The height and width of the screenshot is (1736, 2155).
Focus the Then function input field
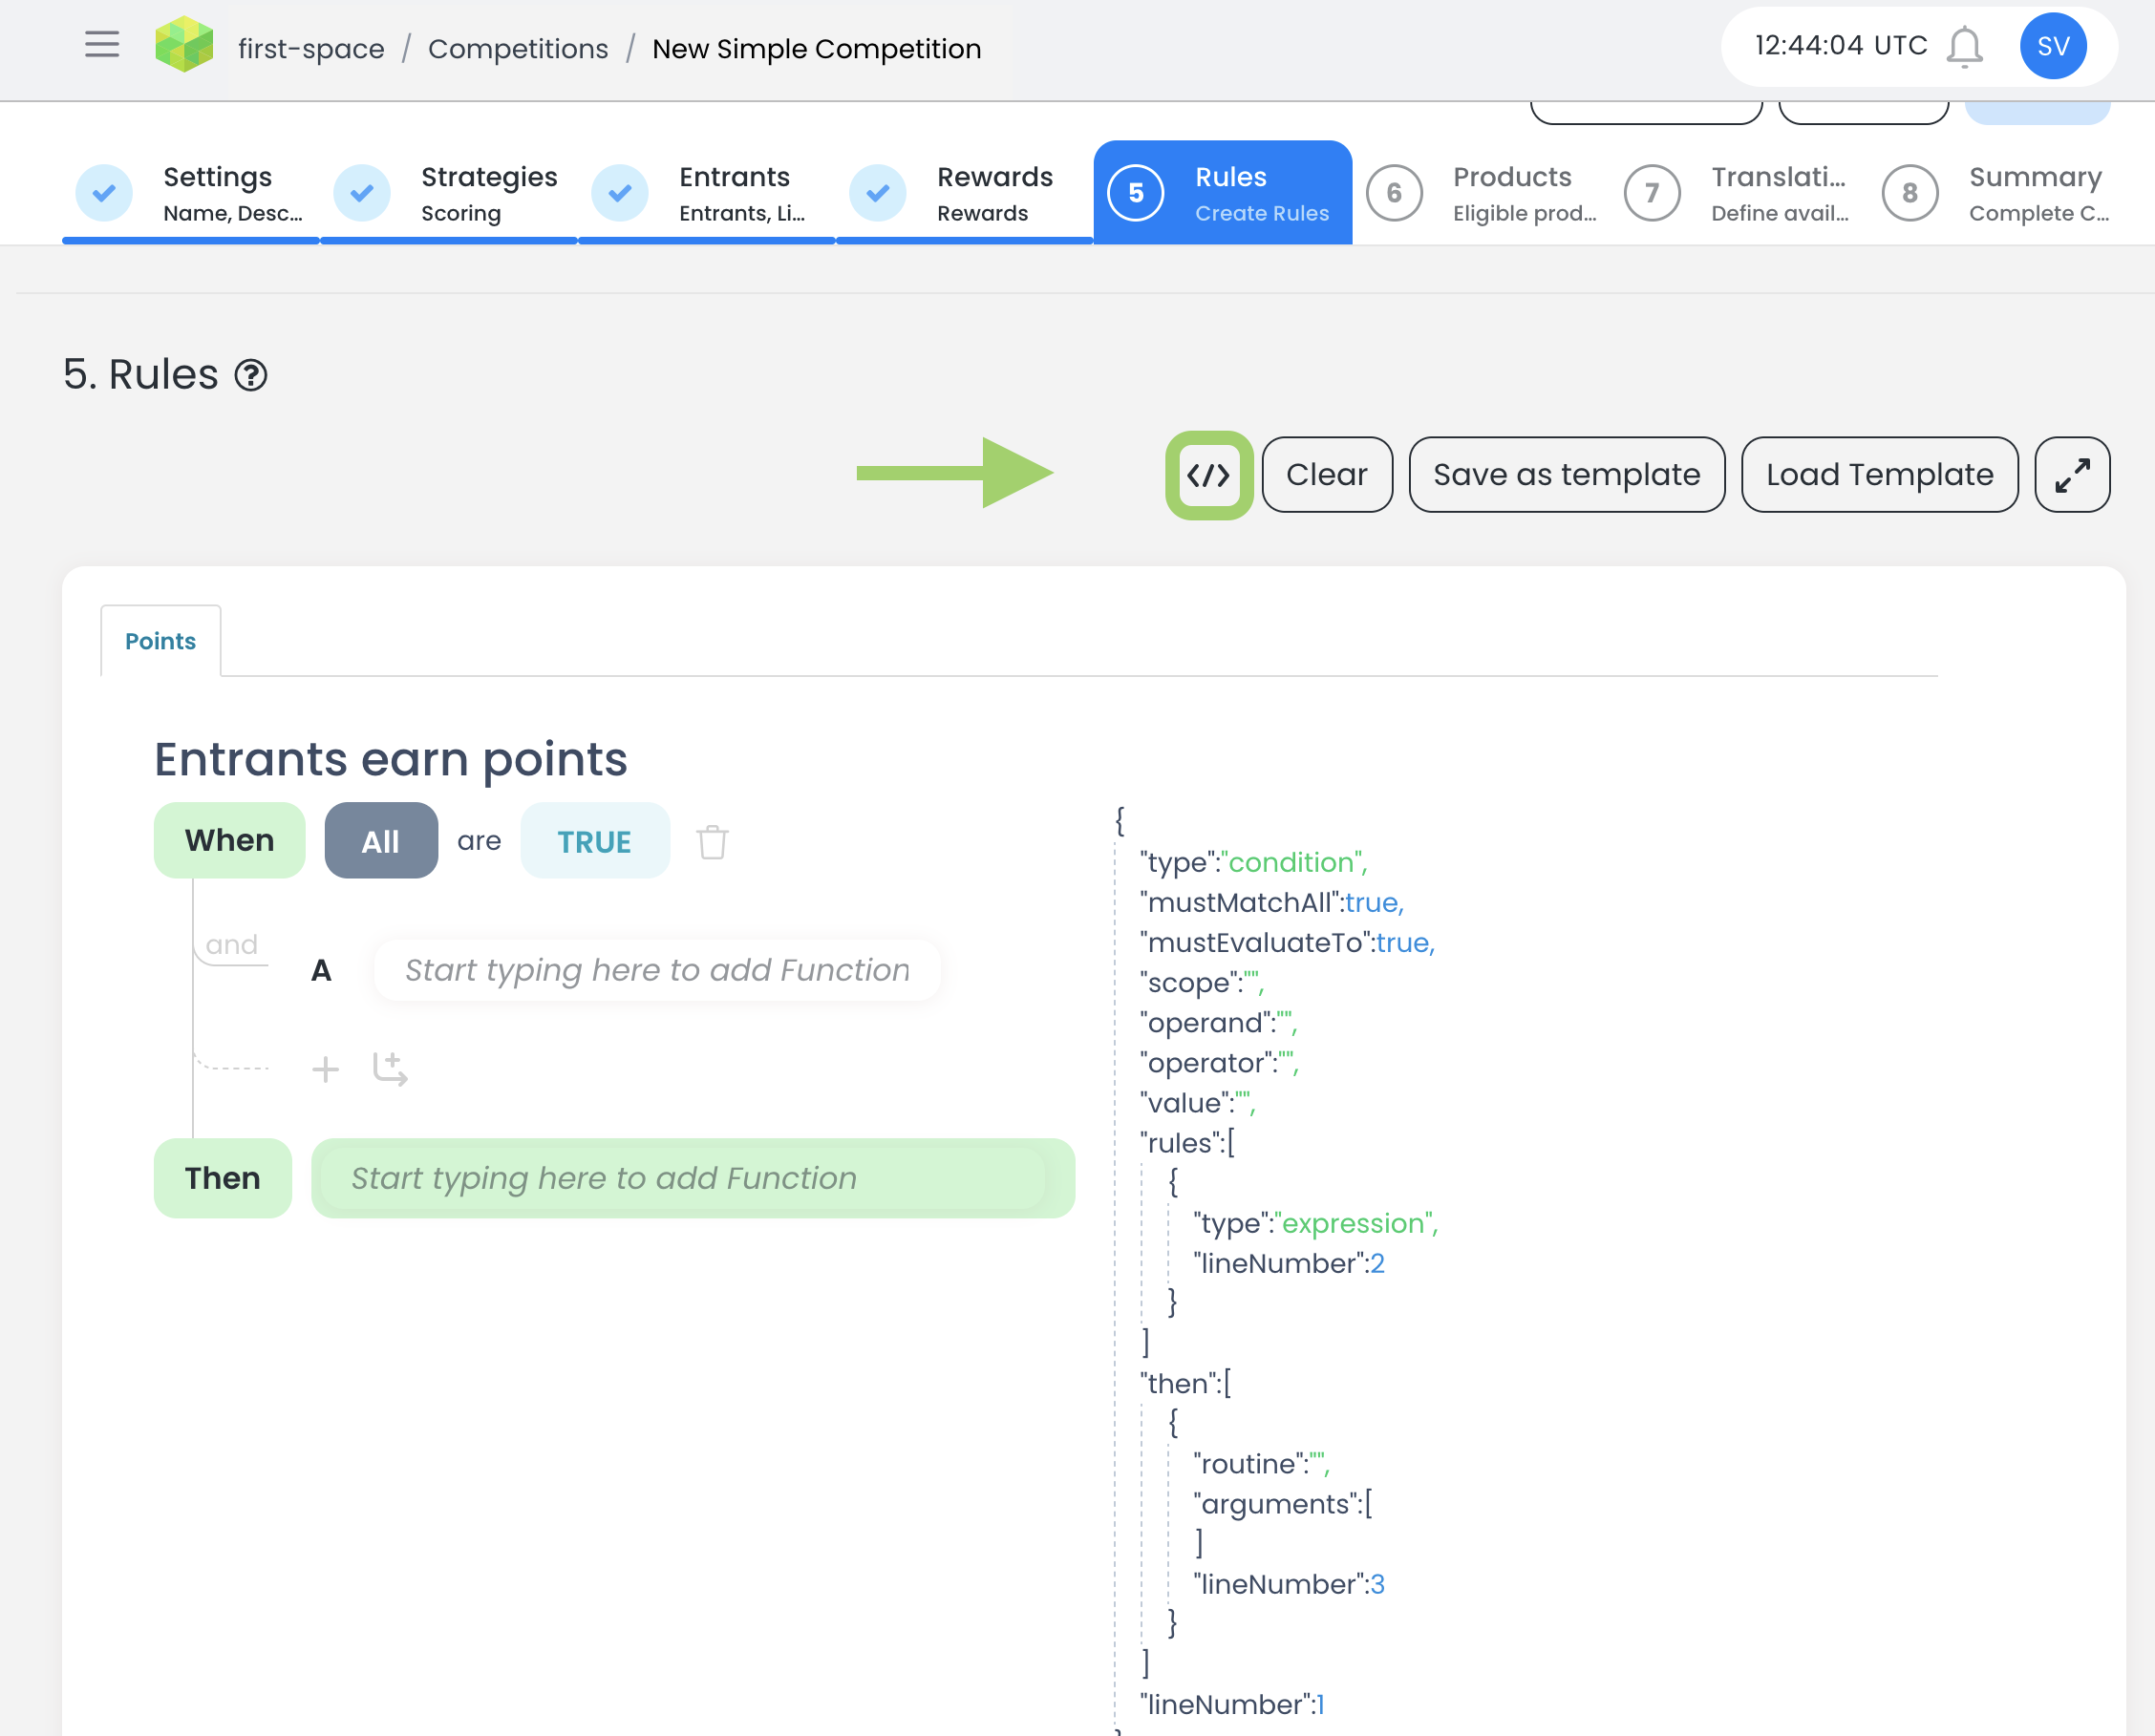pyautogui.click(x=693, y=1178)
